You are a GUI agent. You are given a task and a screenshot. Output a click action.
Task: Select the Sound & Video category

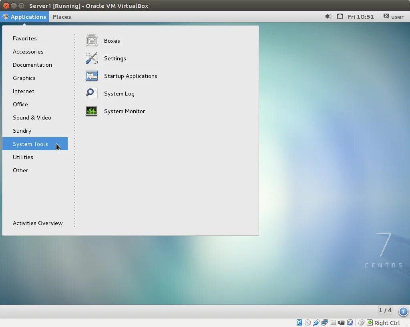point(35,118)
